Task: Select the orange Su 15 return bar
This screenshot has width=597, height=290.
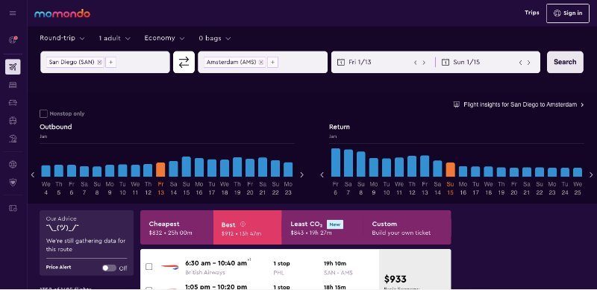Action: coord(451,170)
